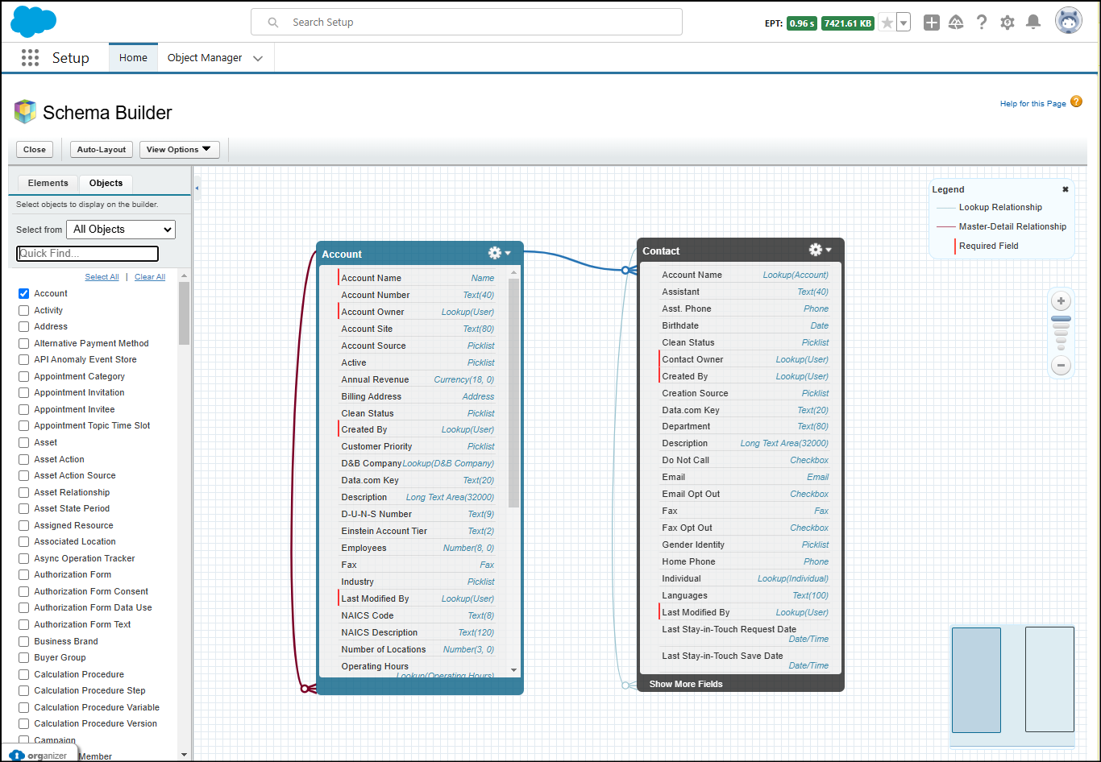Open the Home tab

pyautogui.click(x=133, y=58)
